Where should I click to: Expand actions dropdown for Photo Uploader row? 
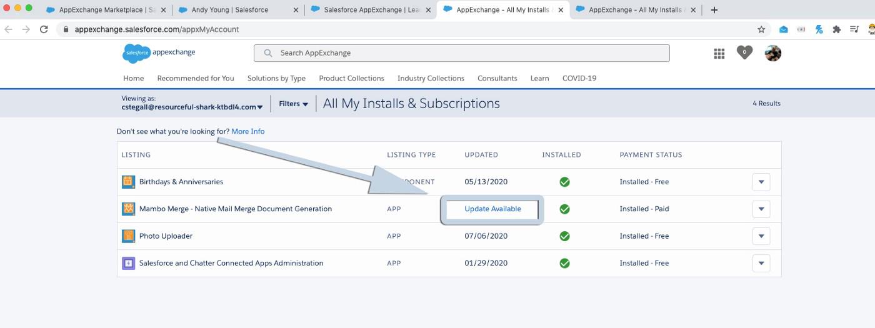tap(761, 236)
